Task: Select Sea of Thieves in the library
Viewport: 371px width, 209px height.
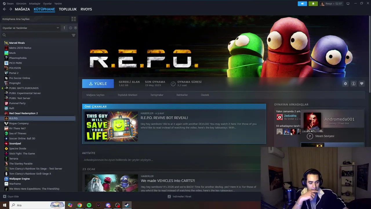Action: pos(18,134)
